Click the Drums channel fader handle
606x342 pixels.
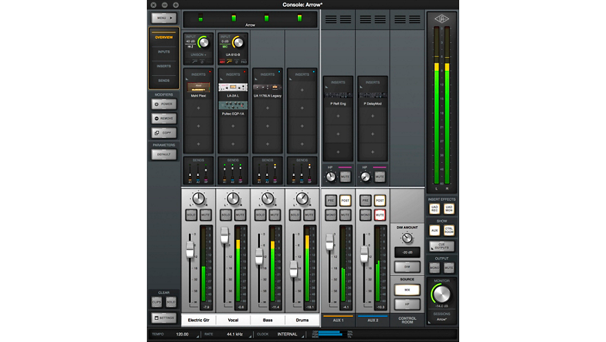point(294,267)
